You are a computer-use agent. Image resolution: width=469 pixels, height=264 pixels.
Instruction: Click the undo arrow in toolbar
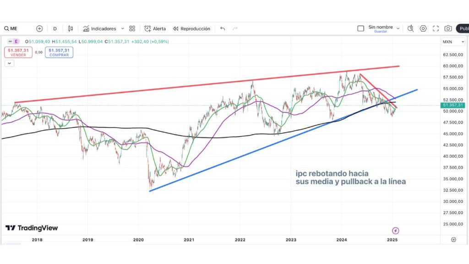(x=223, y=28)
